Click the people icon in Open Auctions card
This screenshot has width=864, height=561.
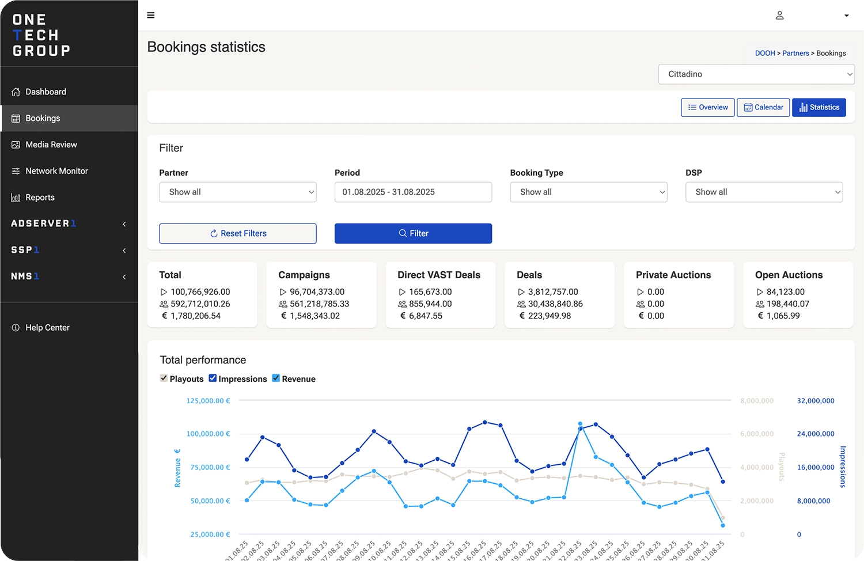coord(760,304)
